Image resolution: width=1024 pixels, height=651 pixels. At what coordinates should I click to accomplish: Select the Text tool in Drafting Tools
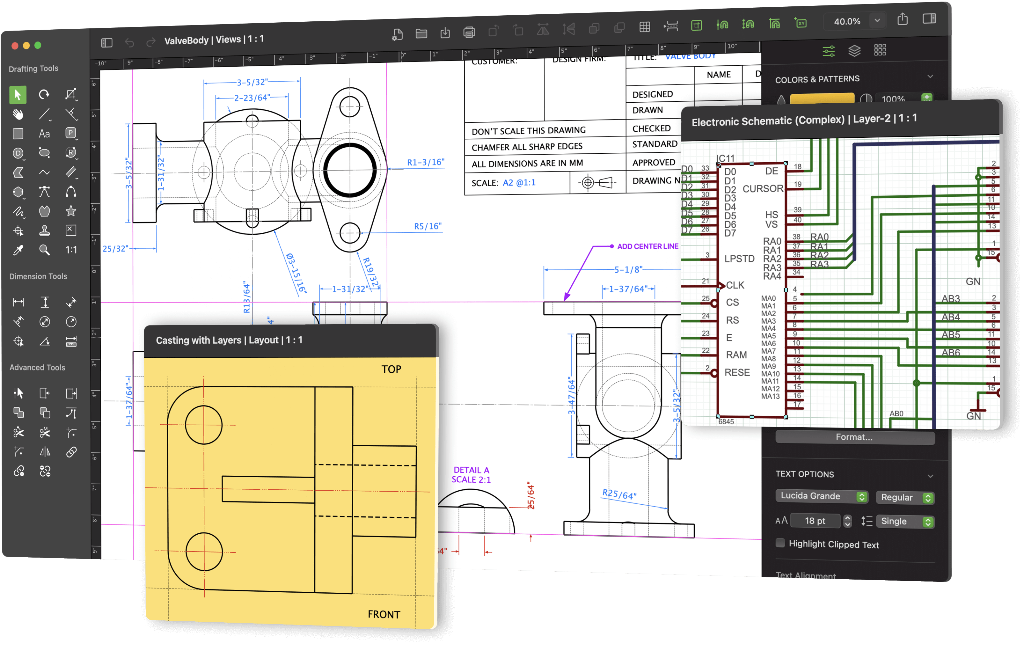pos(44,134)
